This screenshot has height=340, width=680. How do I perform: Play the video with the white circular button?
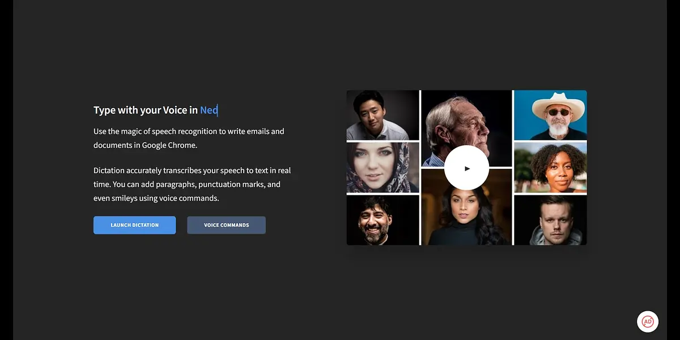(x=466, y=168)
